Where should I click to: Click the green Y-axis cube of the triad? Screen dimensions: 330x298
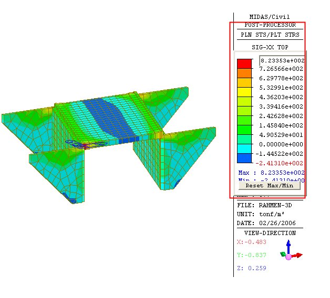click(x=283, y=254)
